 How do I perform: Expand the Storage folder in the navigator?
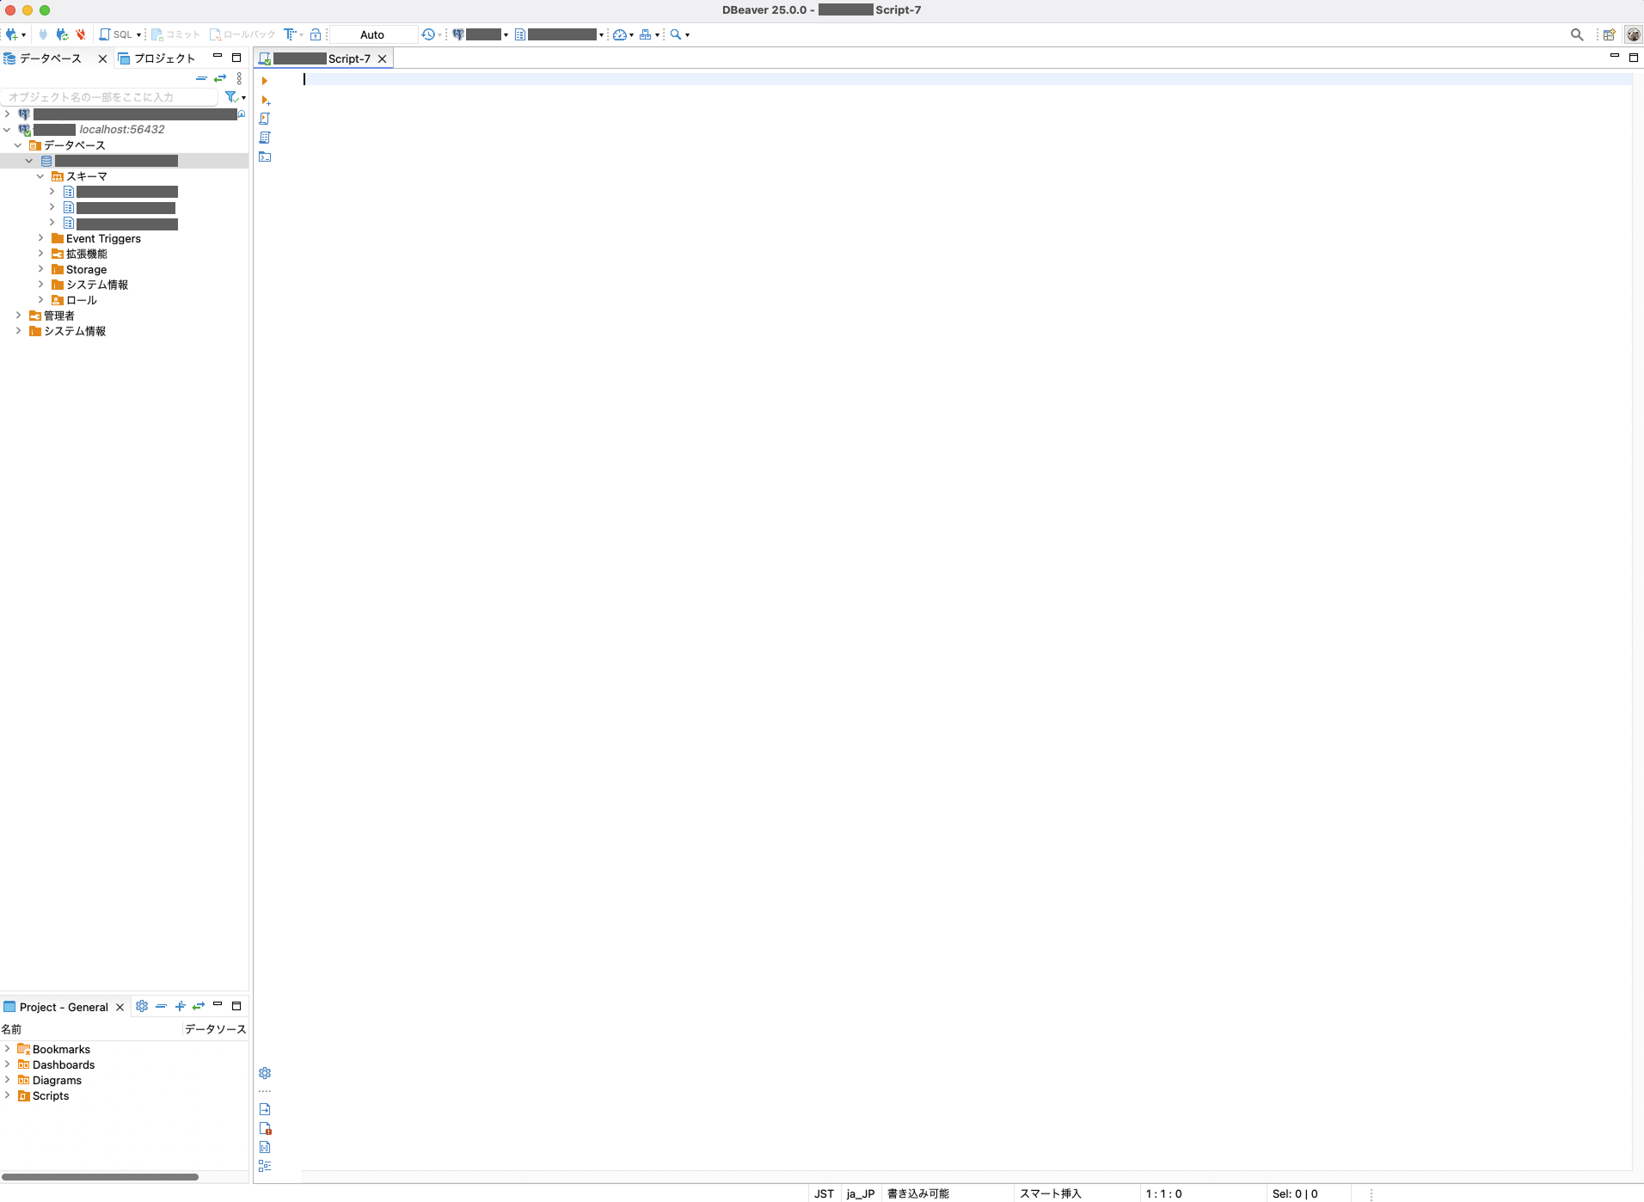point(40,269)
